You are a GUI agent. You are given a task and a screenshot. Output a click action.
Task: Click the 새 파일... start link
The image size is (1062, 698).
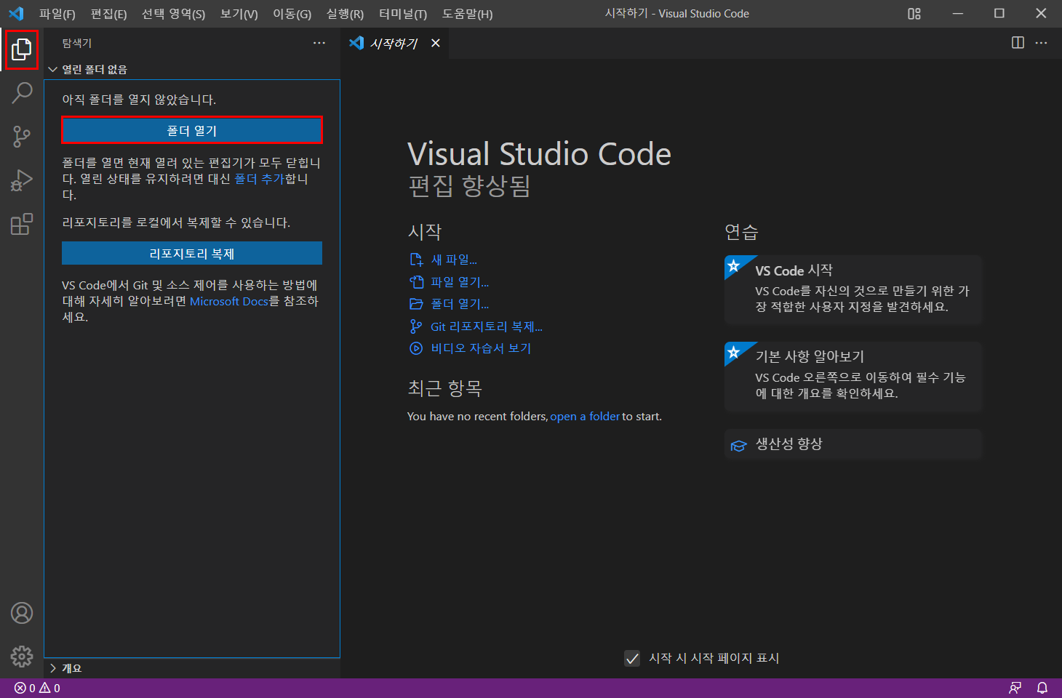pyautogui.click(x=444, y=260)
